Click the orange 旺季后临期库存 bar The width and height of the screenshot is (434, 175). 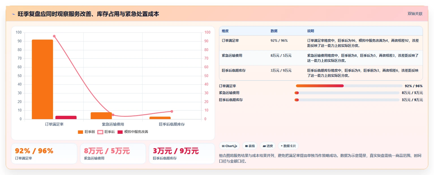tap(160, 118)
